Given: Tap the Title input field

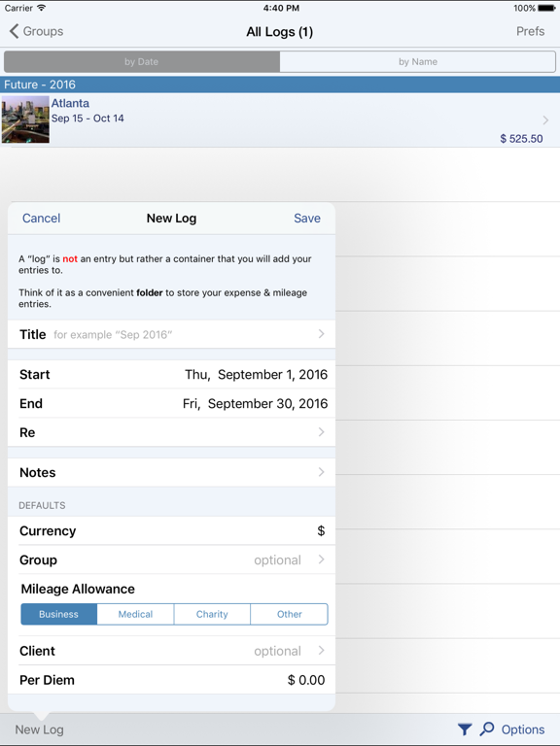Looking at the screenshot, I should click(x=171, y=334).
